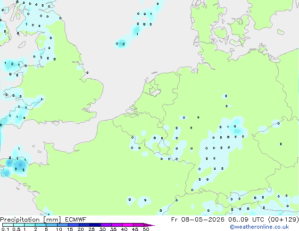Screen dimensions: 299x231
Task: Click legend tick label "15"
Action: coord(70,229)
